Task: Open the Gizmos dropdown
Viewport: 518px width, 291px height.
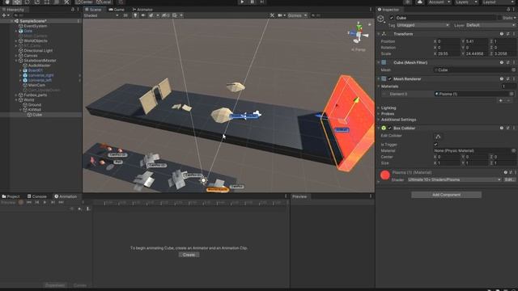Action: click(297, 15)
